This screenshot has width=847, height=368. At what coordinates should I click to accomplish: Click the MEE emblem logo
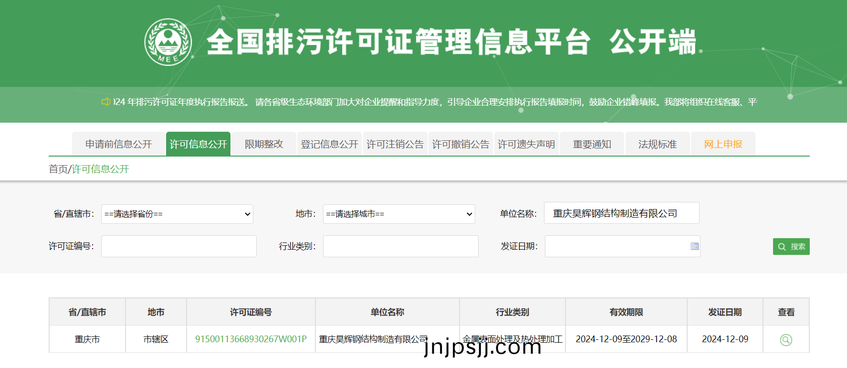168,42
